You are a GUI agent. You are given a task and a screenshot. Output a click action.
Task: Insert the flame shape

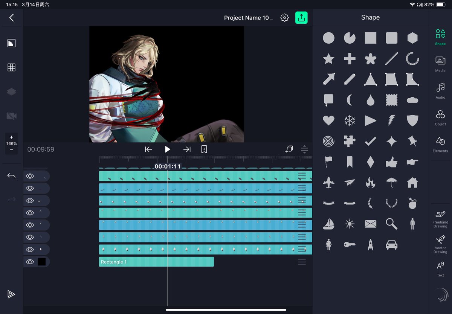[x=371, y=183]
